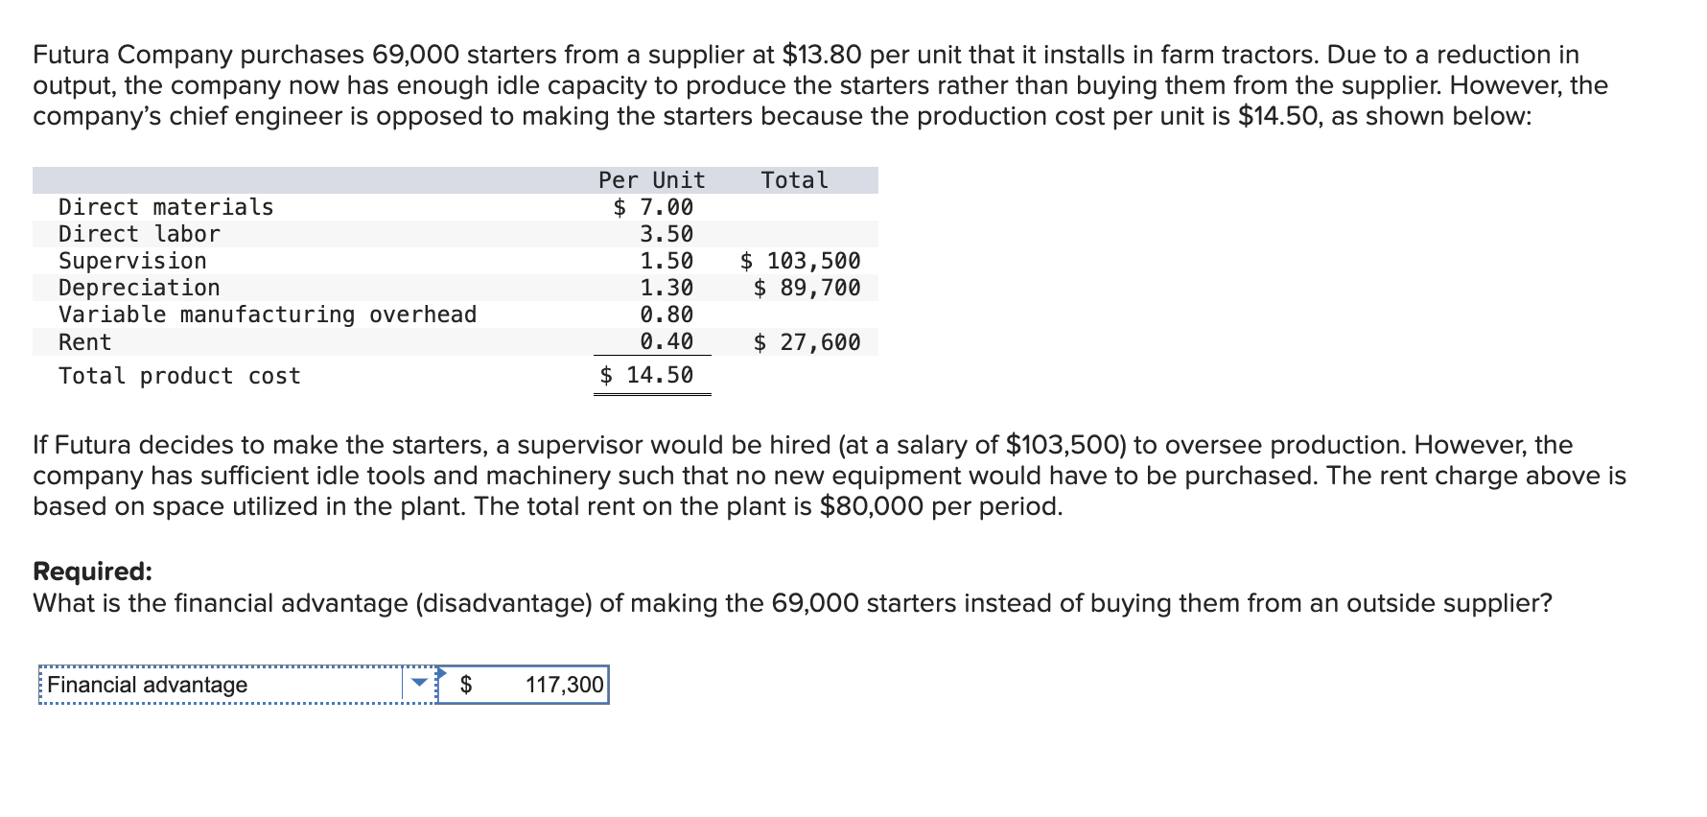This screenshot has height=817, width=1707.
Task: Click the blue corner marker on answer cell
Action: coord(441,672)
